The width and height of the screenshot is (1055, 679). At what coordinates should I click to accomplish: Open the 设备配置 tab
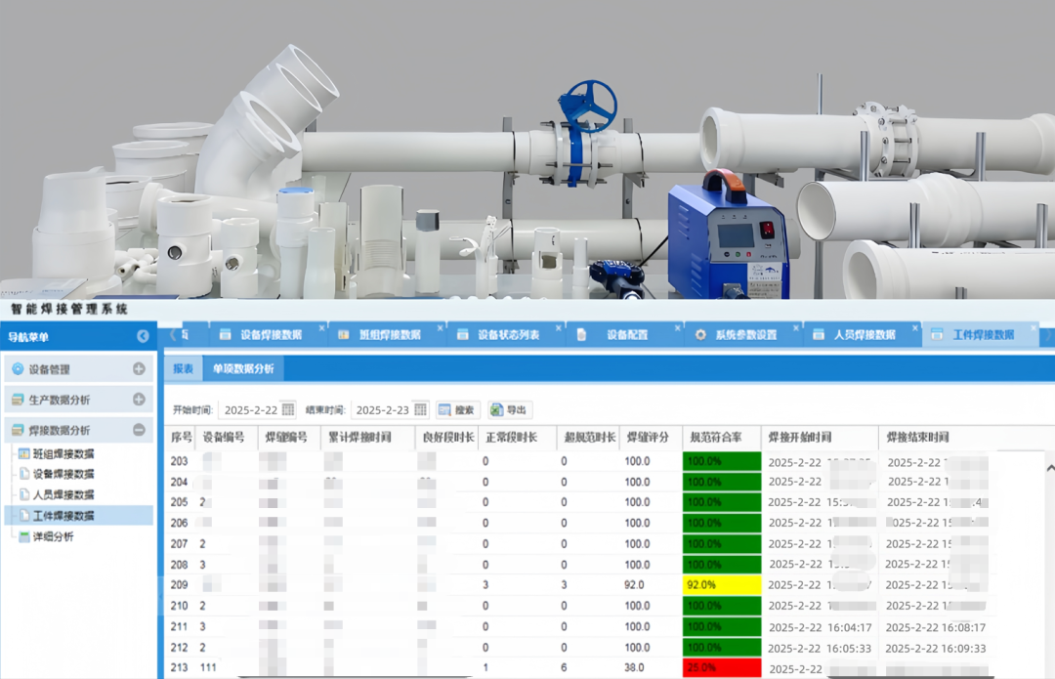tap(626, 334)
